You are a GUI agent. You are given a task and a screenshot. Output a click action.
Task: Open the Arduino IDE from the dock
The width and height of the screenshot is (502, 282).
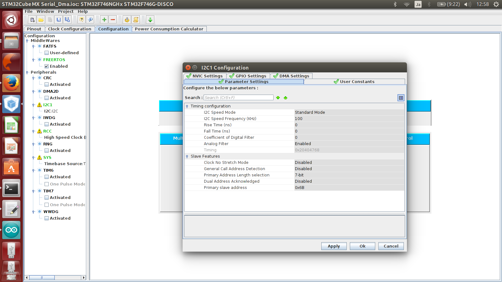tap(12, 230)
